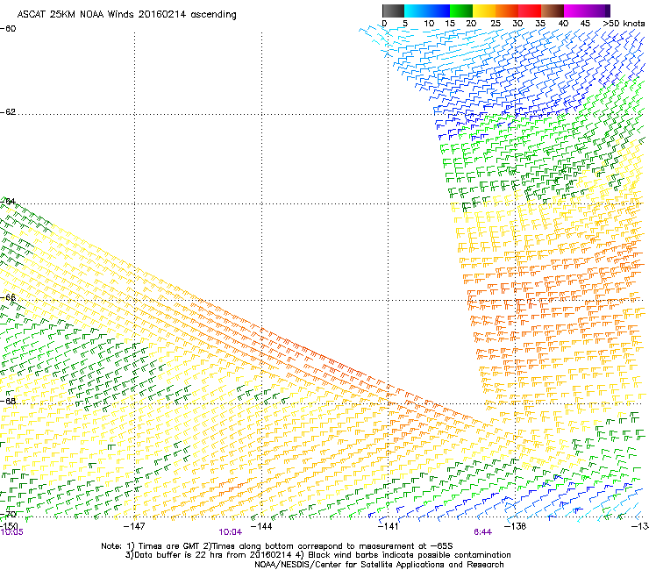649x570 pixels.
Task: Click the '15' legend scale label
Action: click(450, 24)
